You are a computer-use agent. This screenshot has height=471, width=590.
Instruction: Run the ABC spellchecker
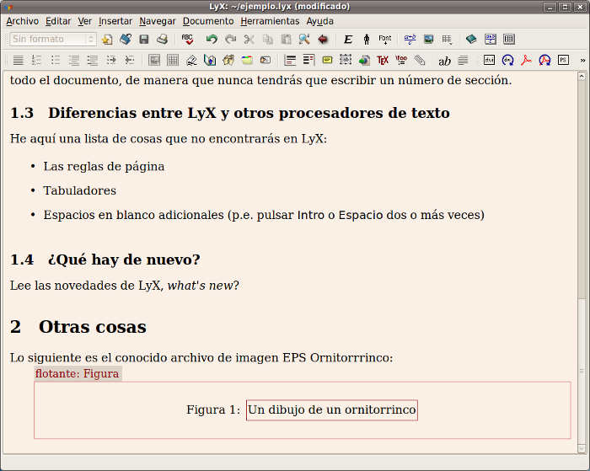pos(187,39)
